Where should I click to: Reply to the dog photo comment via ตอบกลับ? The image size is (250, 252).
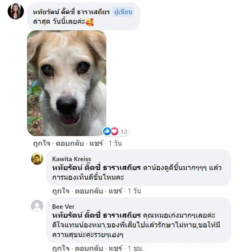[x=70, y=143]
